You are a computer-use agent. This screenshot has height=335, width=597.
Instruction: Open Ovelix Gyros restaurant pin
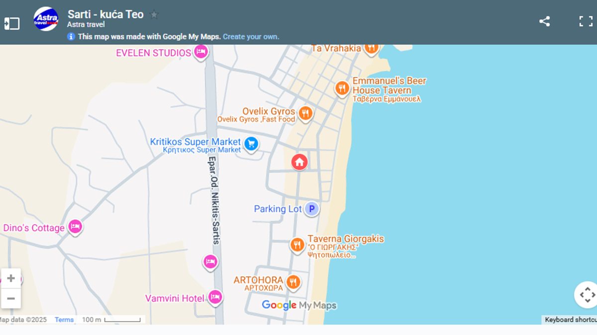pyautogui.click(x=305, y=113)
